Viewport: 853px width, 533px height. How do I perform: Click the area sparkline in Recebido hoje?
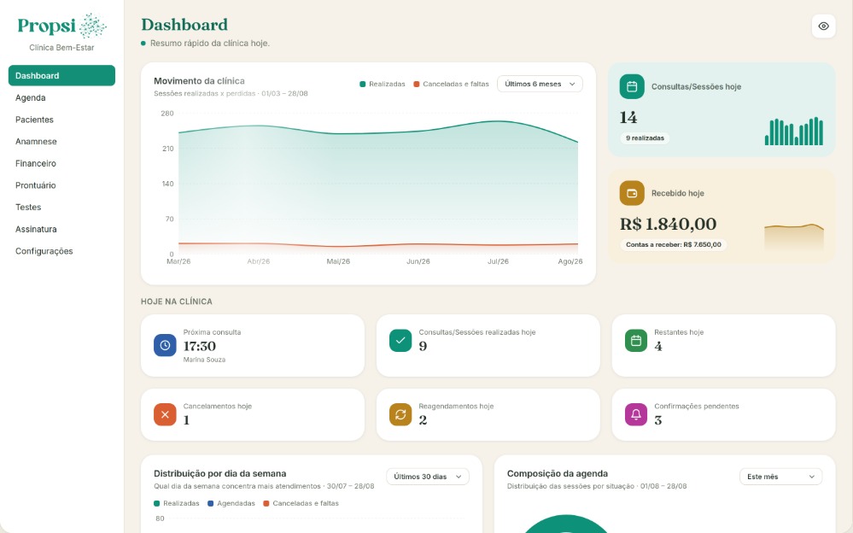(794, 237)
